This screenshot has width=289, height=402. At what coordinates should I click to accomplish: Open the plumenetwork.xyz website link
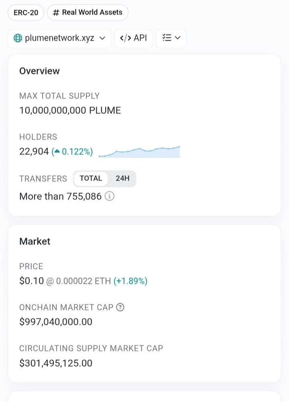coord(59,38)
